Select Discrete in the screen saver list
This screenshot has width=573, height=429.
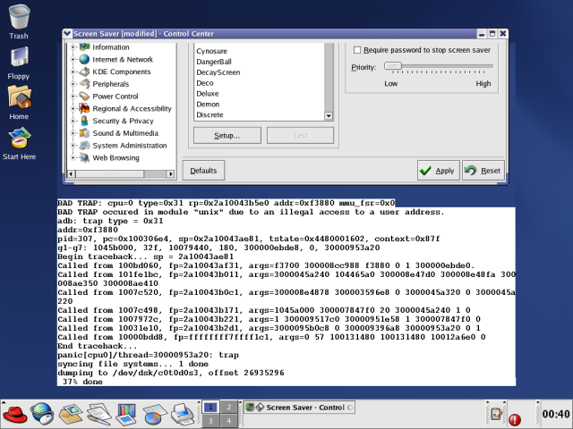pyautogui.click(x=210, y=114)
